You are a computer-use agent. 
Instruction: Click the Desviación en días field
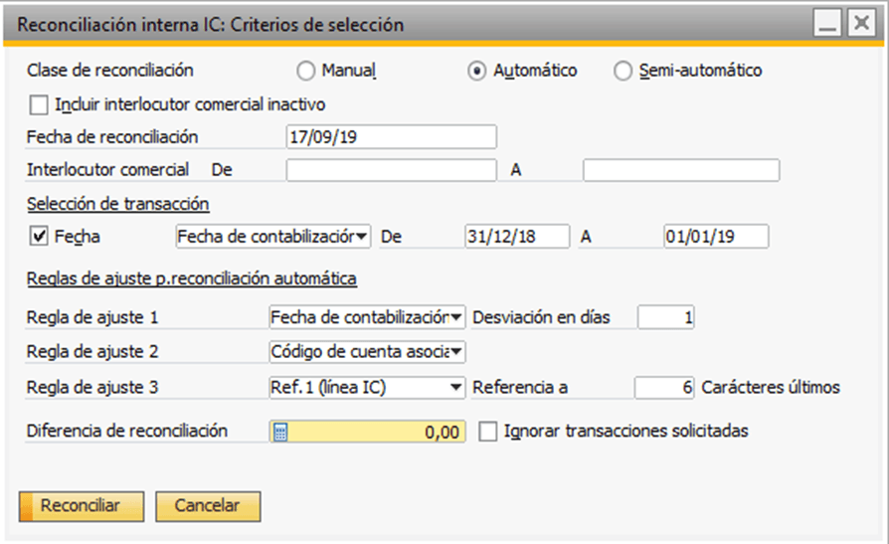point(665,317)
